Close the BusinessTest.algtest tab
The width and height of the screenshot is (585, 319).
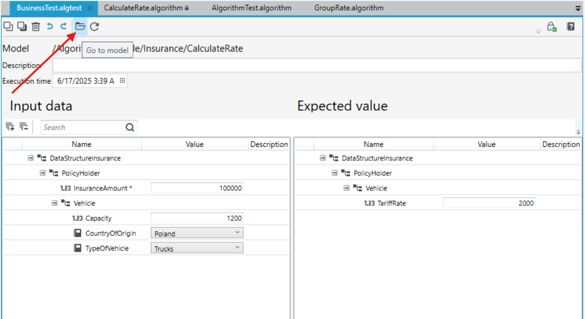90,8
